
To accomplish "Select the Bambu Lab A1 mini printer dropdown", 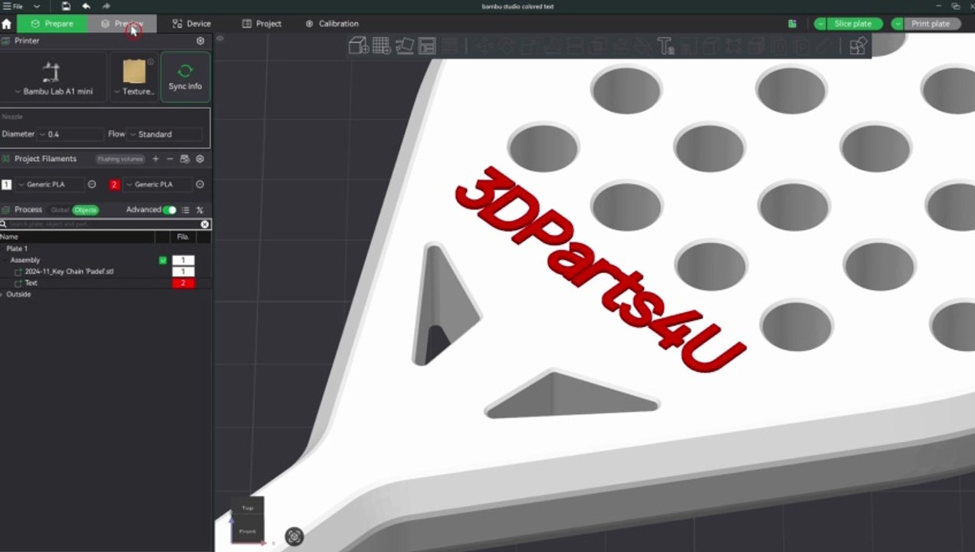I will pyautogui.click(x=54, y=77).
